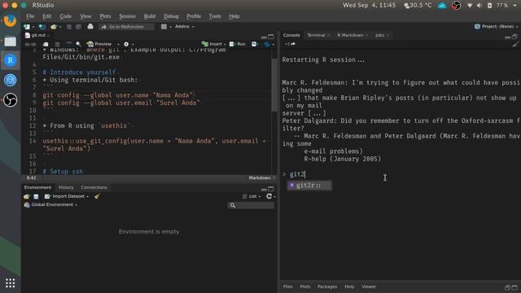The height and width of the screenshot is (293, 521).
Task: Click the Clear Environment broom icon
Action: pos(97,197)
